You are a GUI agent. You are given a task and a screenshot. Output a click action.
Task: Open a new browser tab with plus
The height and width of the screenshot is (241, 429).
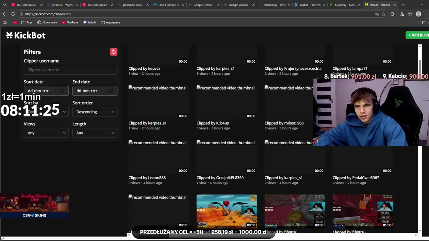coord(403,5)
